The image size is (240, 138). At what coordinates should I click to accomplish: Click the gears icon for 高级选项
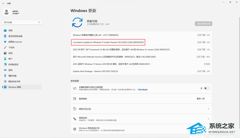click(75, 119)
